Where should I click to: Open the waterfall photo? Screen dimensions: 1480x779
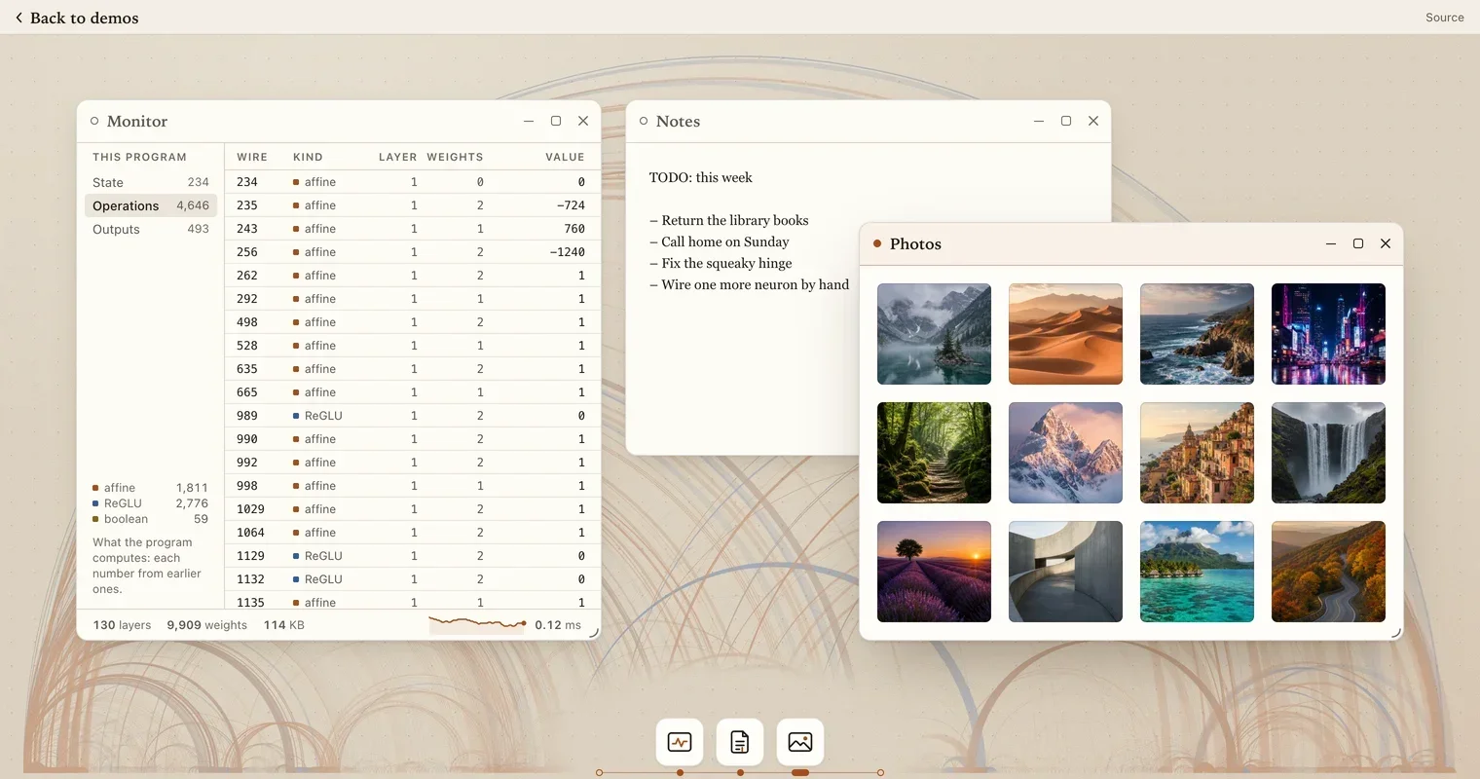click(x=1328, y=453)
